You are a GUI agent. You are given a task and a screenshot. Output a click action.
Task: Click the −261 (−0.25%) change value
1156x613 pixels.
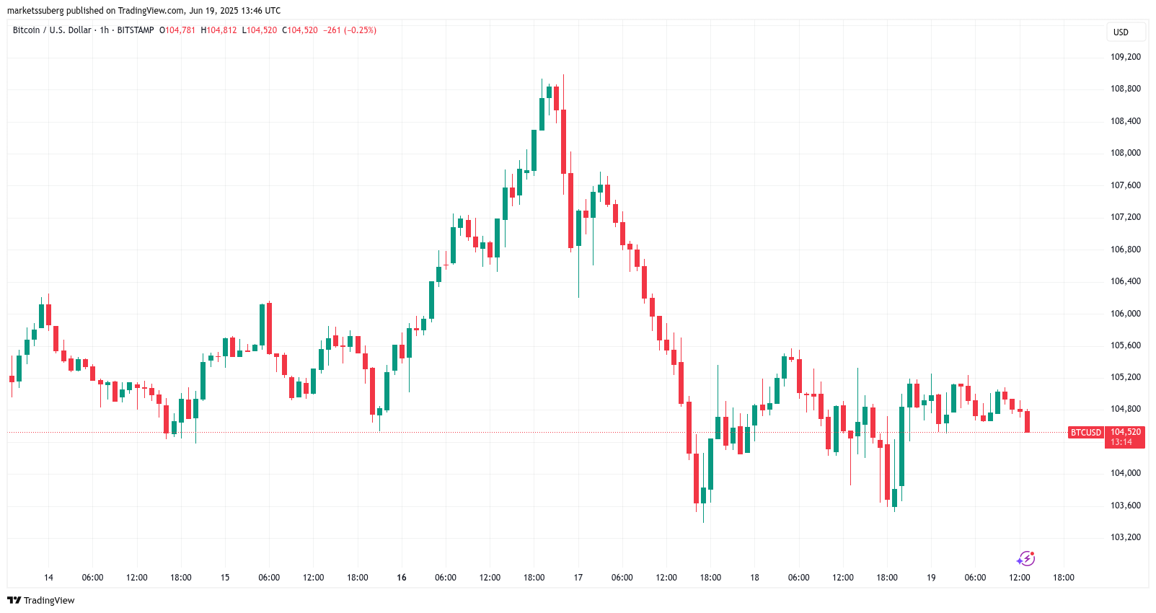pyautogui.click(x=350, y=30)
